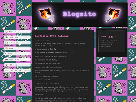Click the pie icon next to kitchen
136x102 pixels.
pos(7,65)
